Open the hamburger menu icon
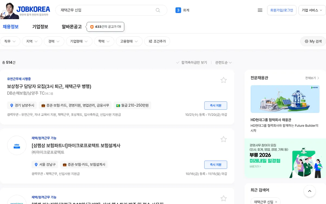 tap(260, 10)
